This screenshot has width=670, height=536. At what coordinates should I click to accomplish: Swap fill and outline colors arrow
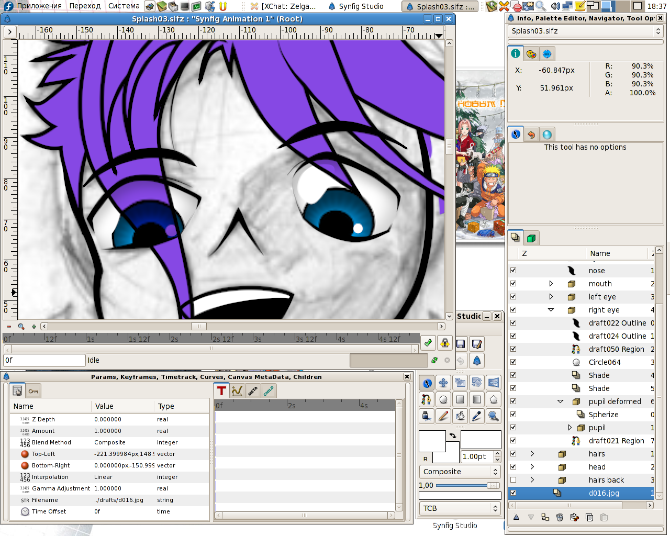453,435
